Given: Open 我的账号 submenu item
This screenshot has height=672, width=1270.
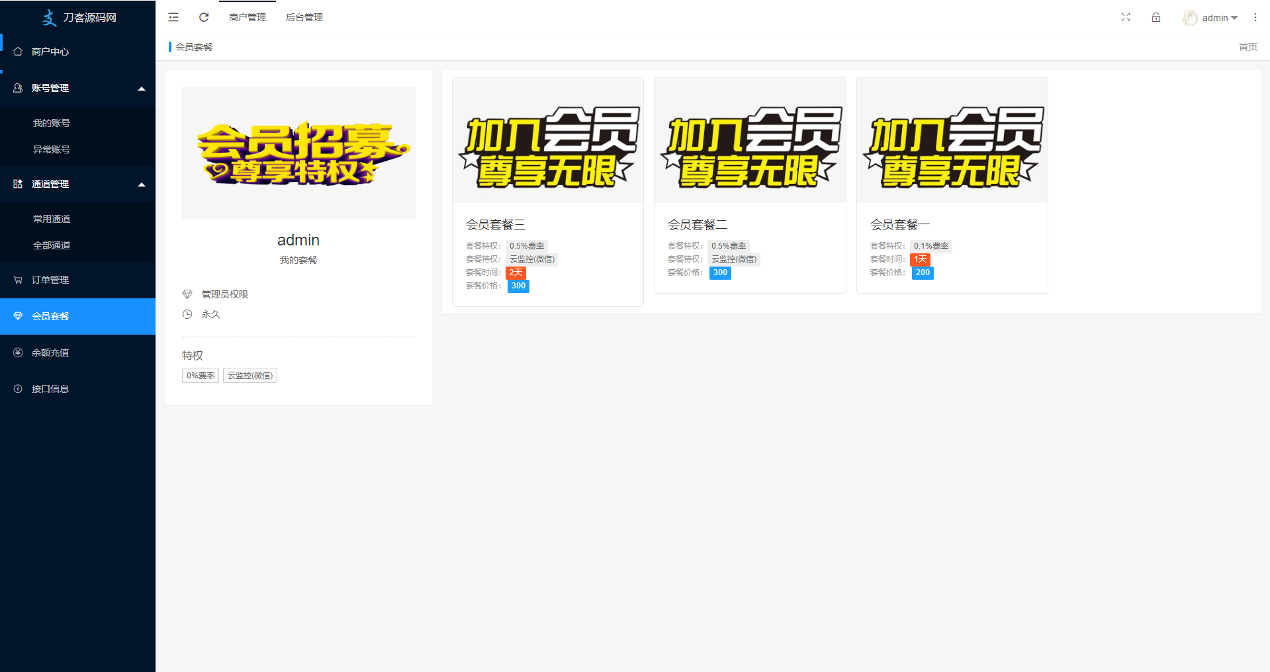Looking at the screenshot, I should tap(52, 123).
